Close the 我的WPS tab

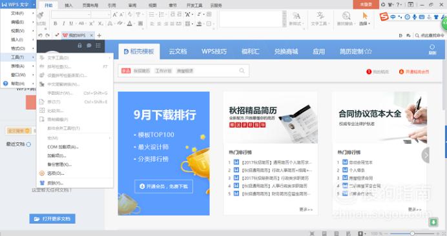point(92,35)
